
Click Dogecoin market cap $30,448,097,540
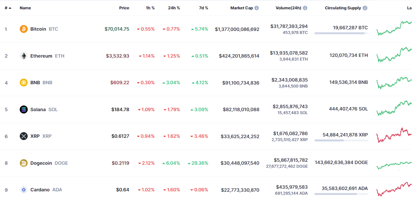click(240, 163)
